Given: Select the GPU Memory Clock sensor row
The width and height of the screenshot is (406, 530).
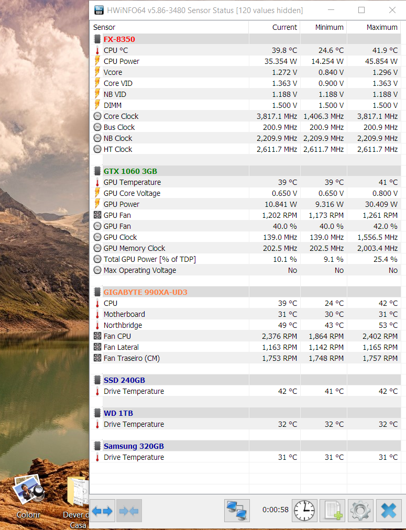Looking at the screenshot, I should (245, 248).
